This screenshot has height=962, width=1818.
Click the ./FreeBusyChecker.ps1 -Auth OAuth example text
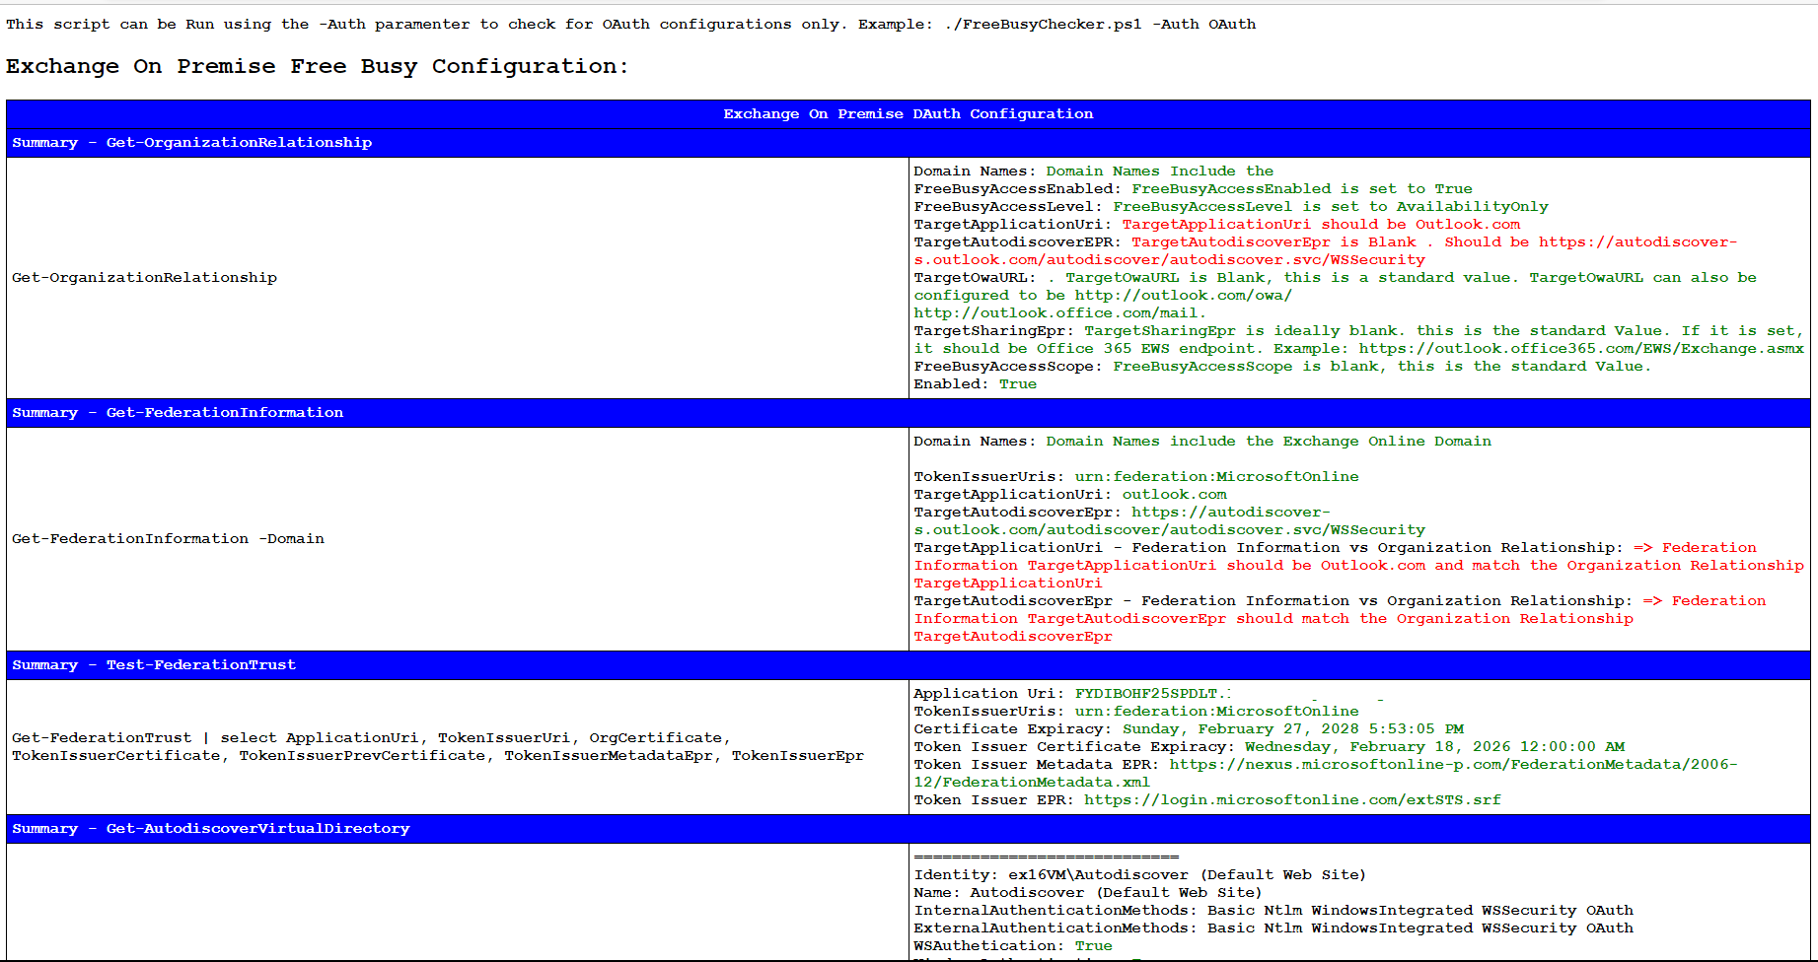pyautogui.click(x=1099, y=25)
